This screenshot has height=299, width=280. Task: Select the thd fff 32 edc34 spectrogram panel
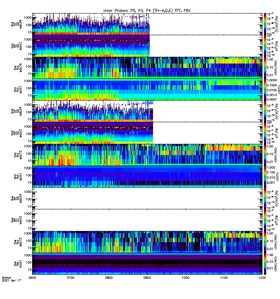[x=147, y=111]
